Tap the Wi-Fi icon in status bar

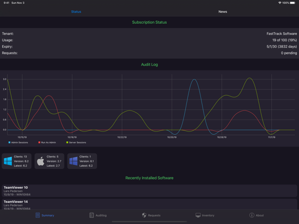[x=279, y=3]
